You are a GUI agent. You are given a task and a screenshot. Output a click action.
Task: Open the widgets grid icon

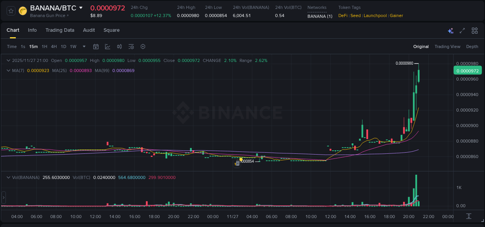475,30
